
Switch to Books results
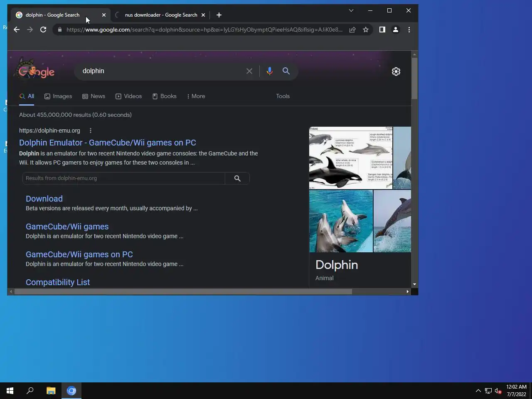point(165,96)
